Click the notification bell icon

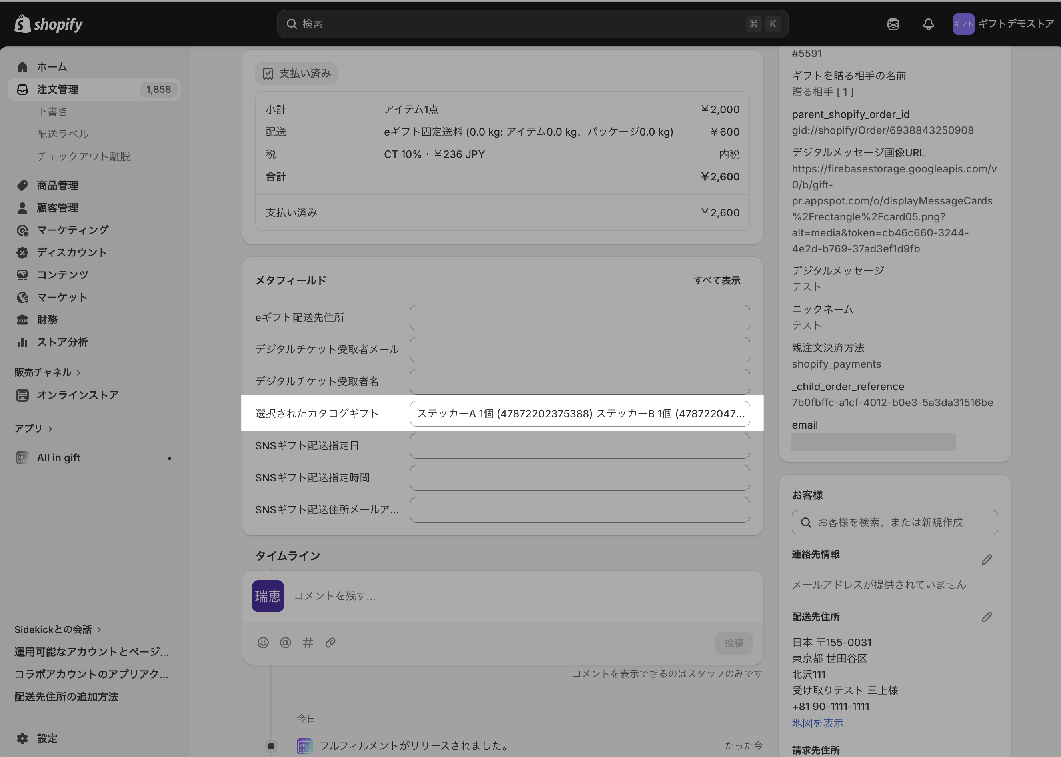point(928,24)
